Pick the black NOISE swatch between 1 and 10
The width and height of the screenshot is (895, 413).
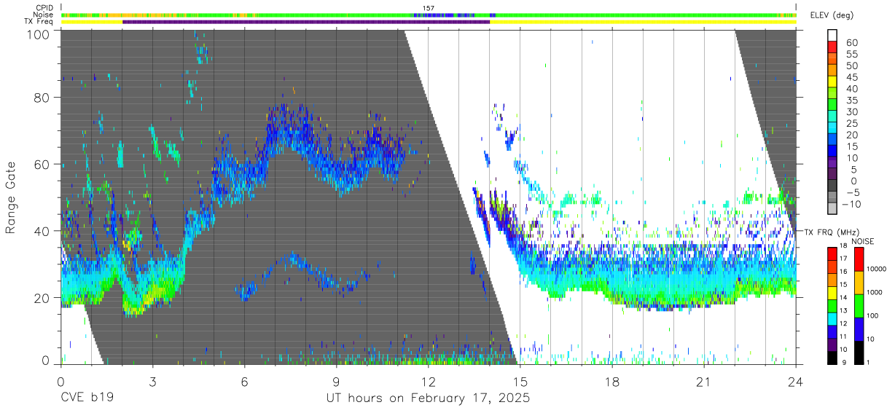point(859,353)
